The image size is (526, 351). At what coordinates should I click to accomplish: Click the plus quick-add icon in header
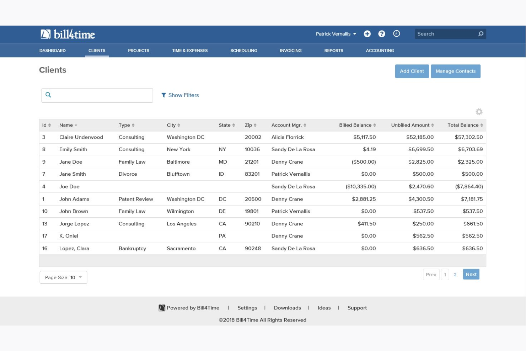pos(367,34)
